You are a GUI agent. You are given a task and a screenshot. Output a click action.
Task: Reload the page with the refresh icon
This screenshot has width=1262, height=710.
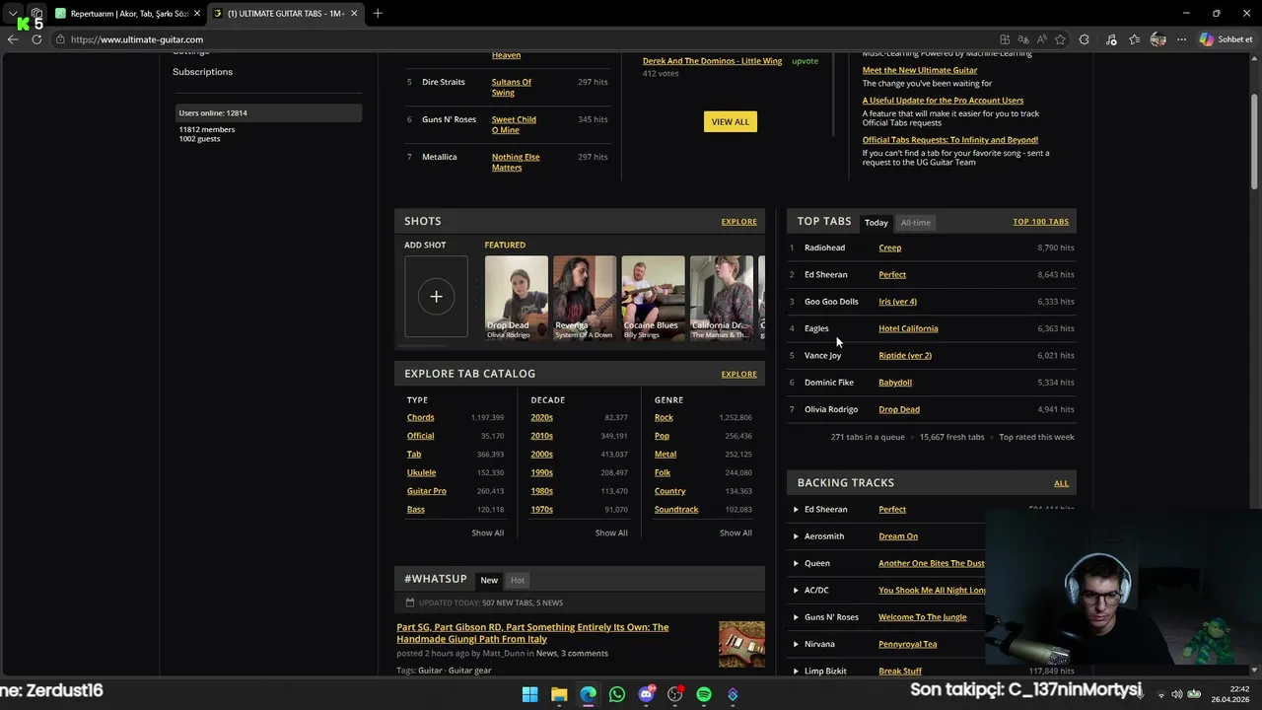pyautogui.click(x=36, y=39)
